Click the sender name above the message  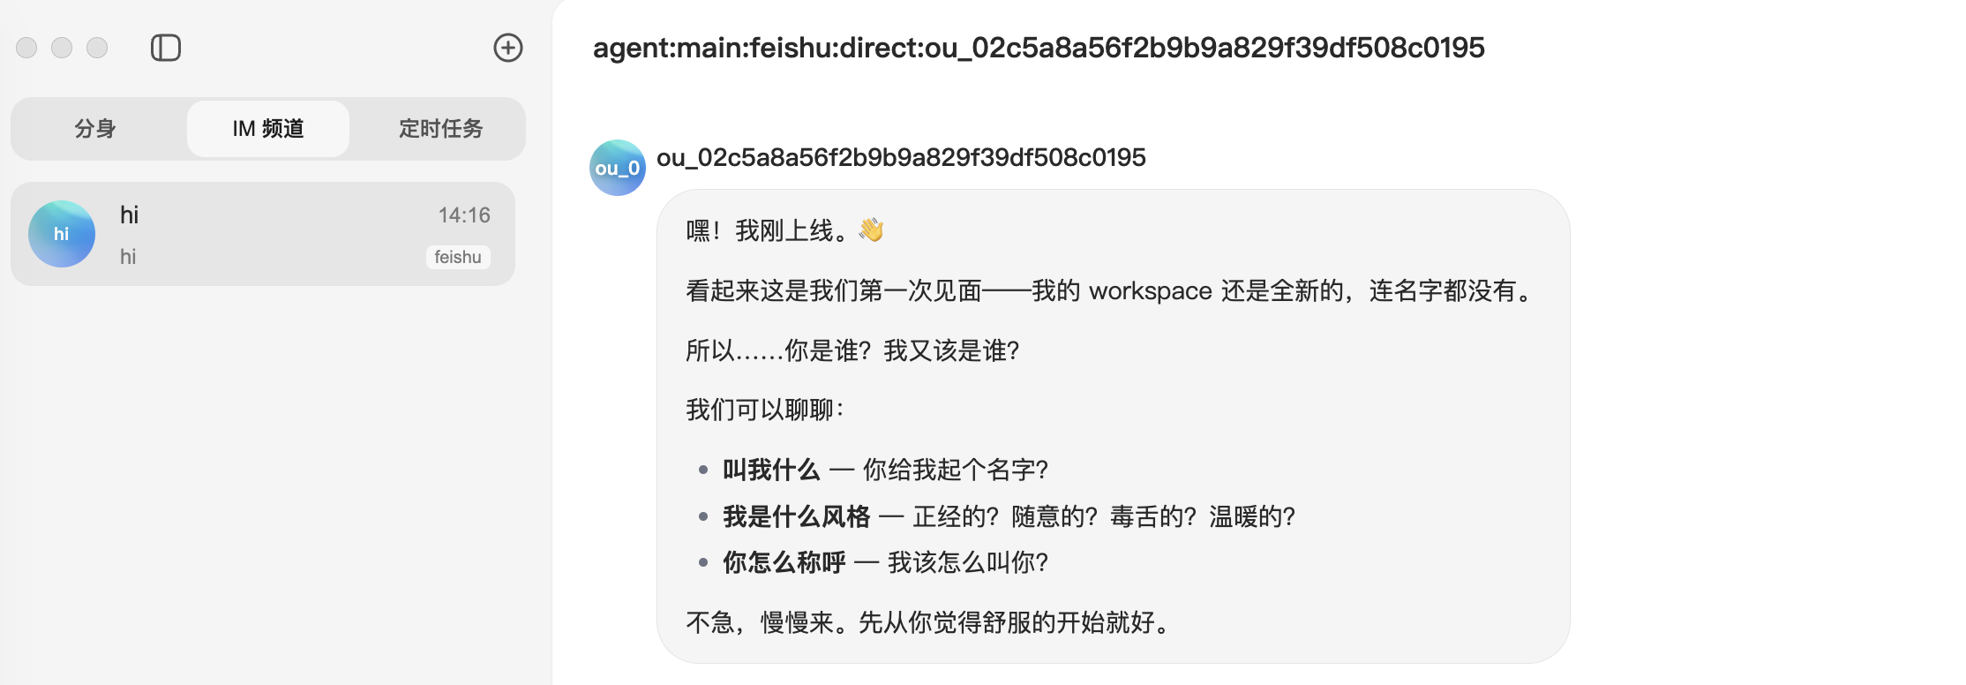[x=901, y=157]
